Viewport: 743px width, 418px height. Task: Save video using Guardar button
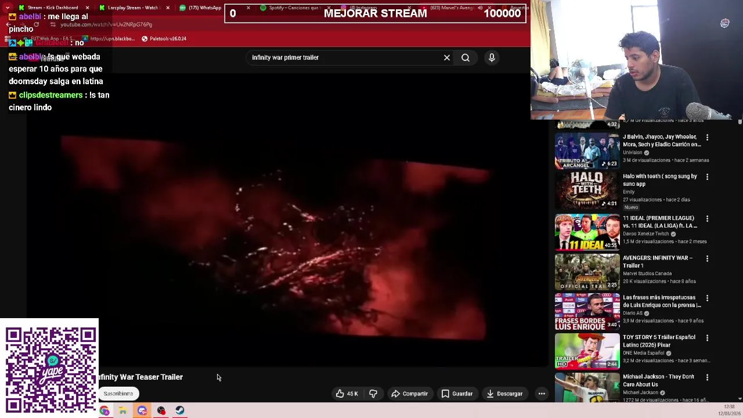[x=457, y=394]
